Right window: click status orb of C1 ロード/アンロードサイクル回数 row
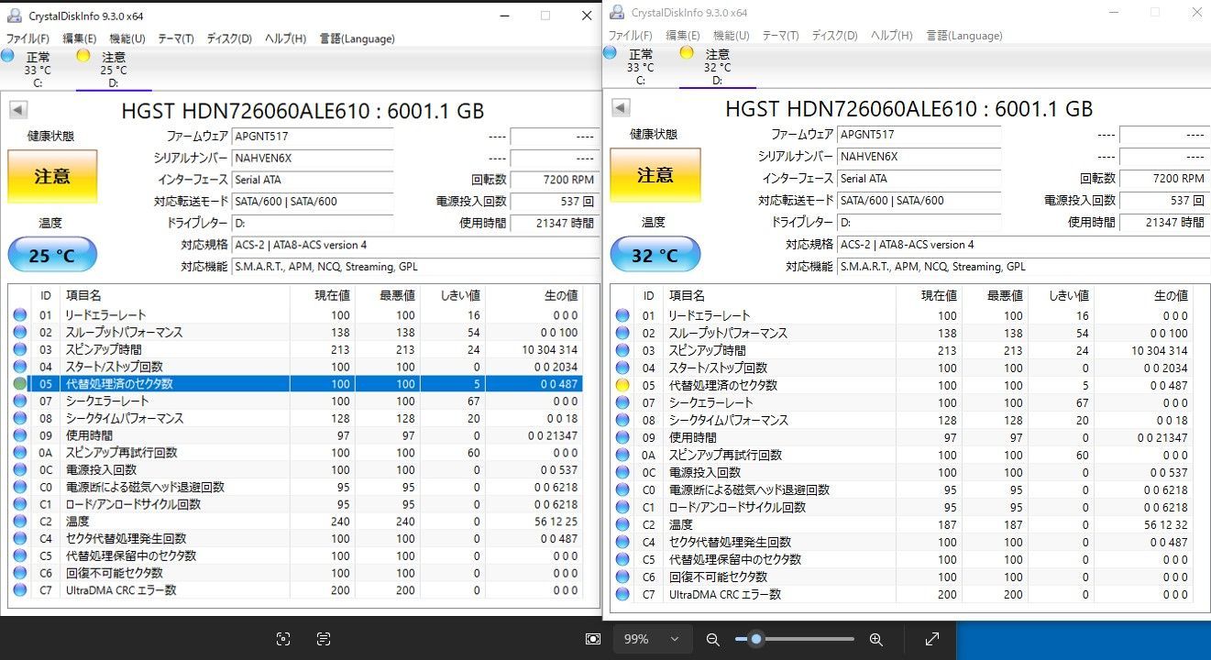 point(622,508)
